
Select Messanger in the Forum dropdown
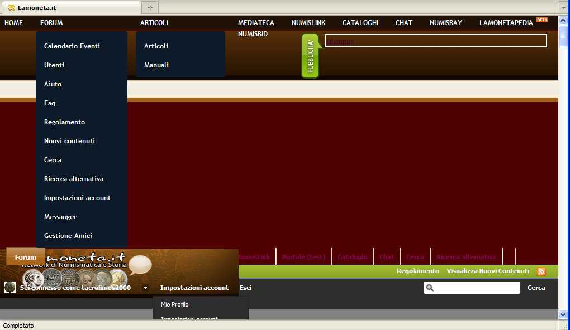click(x=60, y=217)
